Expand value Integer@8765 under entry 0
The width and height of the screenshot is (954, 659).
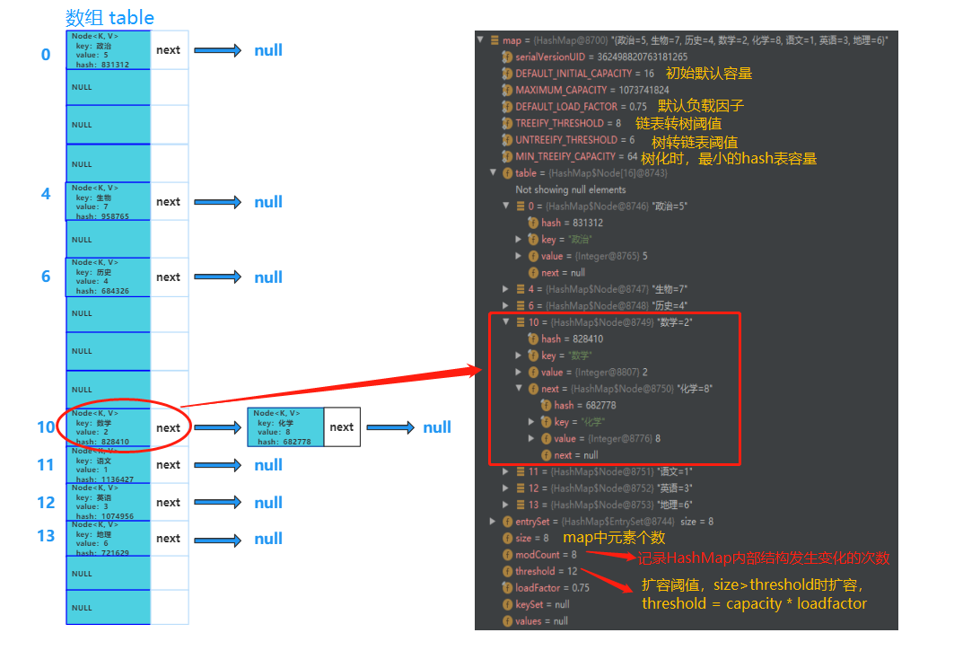click(x=519, y=256)
